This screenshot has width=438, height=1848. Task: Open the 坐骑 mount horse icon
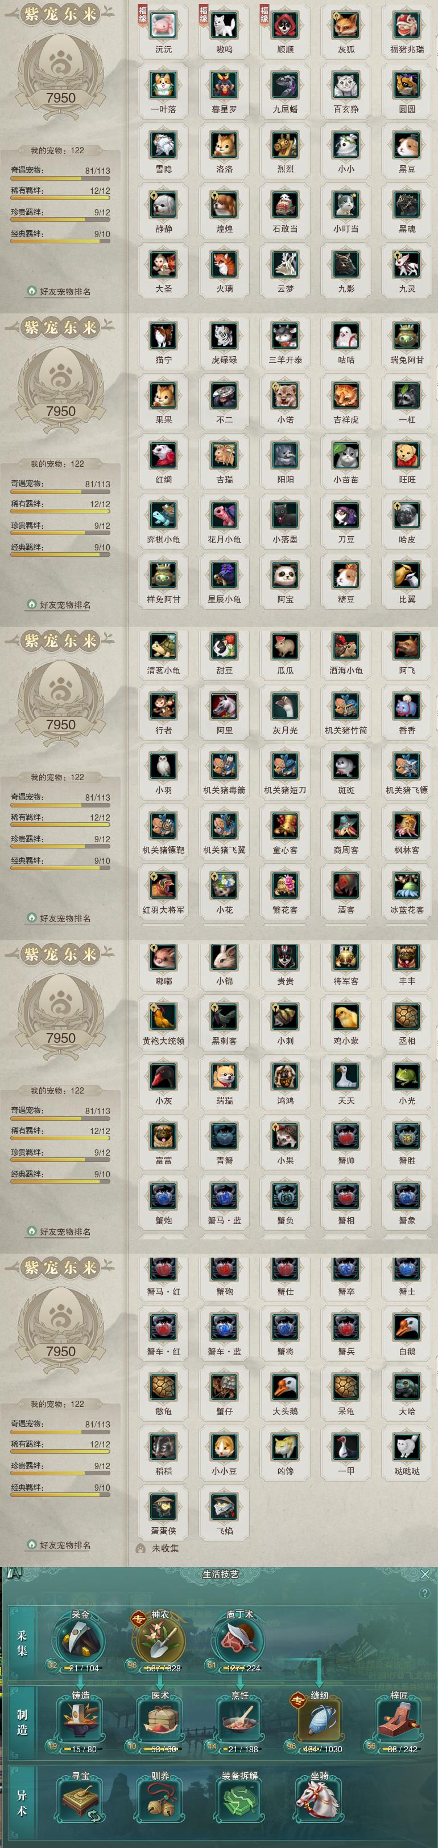(319, 1801)
